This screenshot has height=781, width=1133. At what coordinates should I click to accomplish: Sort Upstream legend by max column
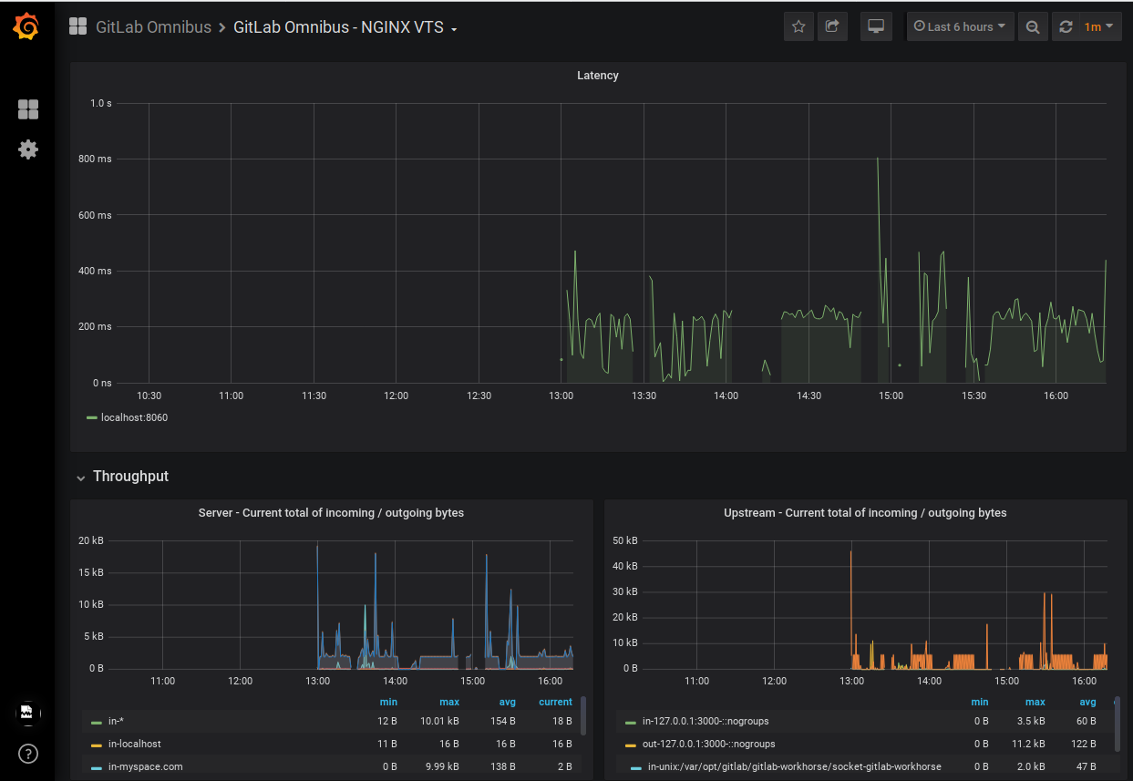[1035, 703]
